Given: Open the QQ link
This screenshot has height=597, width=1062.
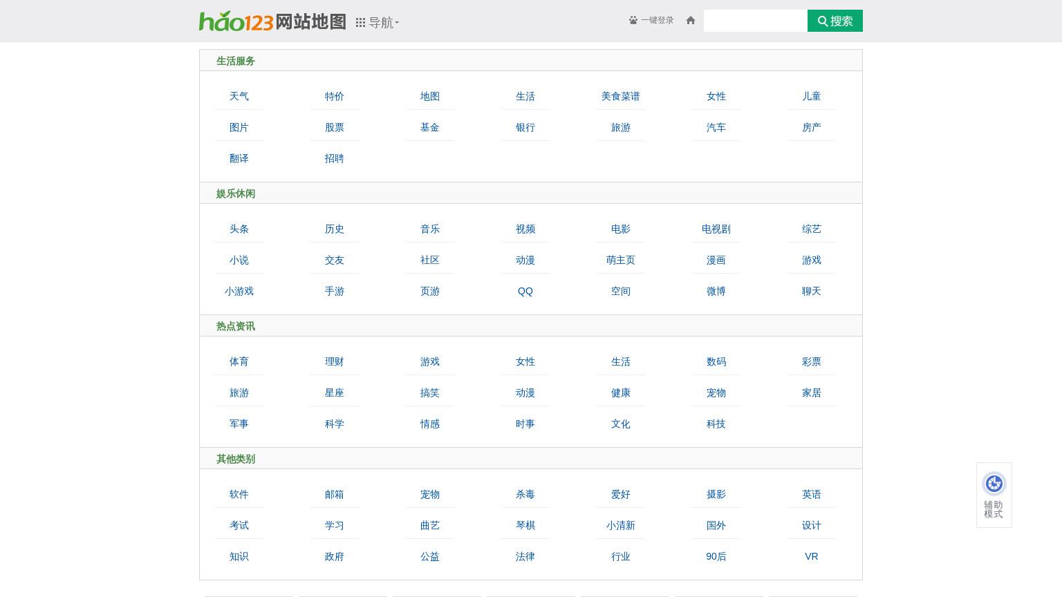Looking at the screenshot, I should coord(525,291).
